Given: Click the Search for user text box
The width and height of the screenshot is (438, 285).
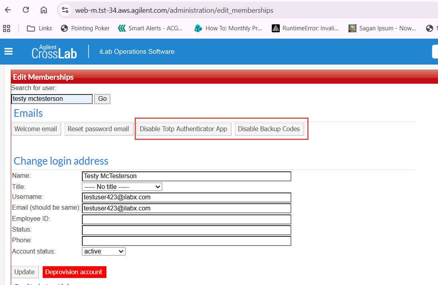Looking at the screenshot, I should tap(52, 99).
